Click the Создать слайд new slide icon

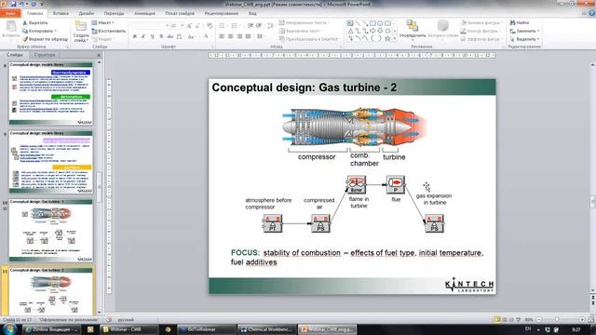[x=81, y=26]
